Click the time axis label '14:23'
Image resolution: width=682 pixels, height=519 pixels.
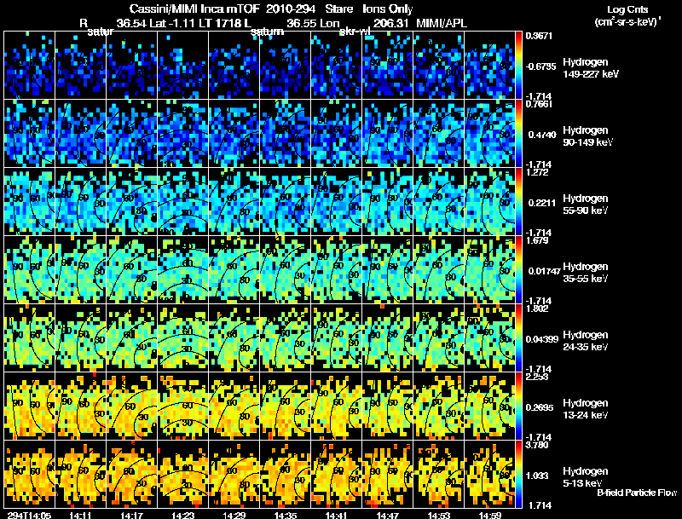click(182, 515)
